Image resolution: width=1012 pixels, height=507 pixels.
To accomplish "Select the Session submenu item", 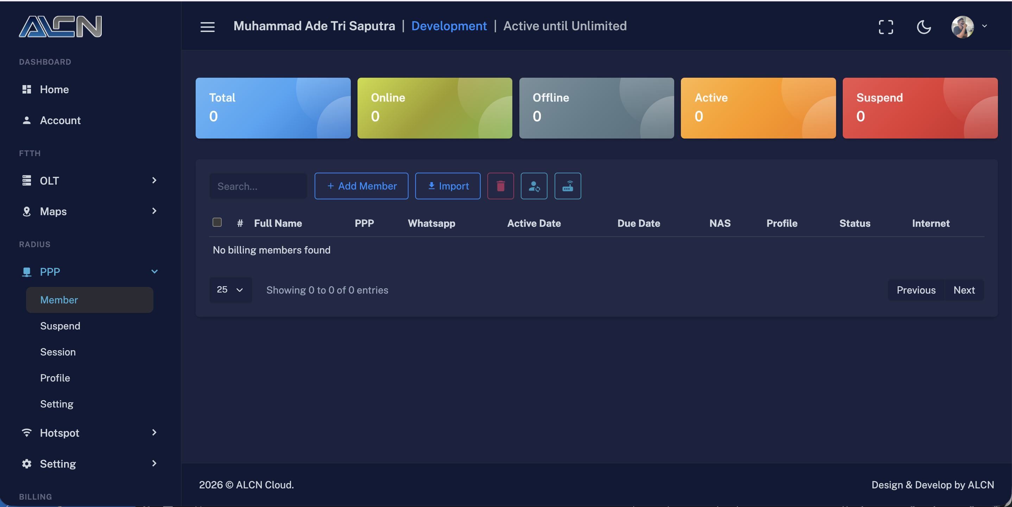I will coord(58,352).
